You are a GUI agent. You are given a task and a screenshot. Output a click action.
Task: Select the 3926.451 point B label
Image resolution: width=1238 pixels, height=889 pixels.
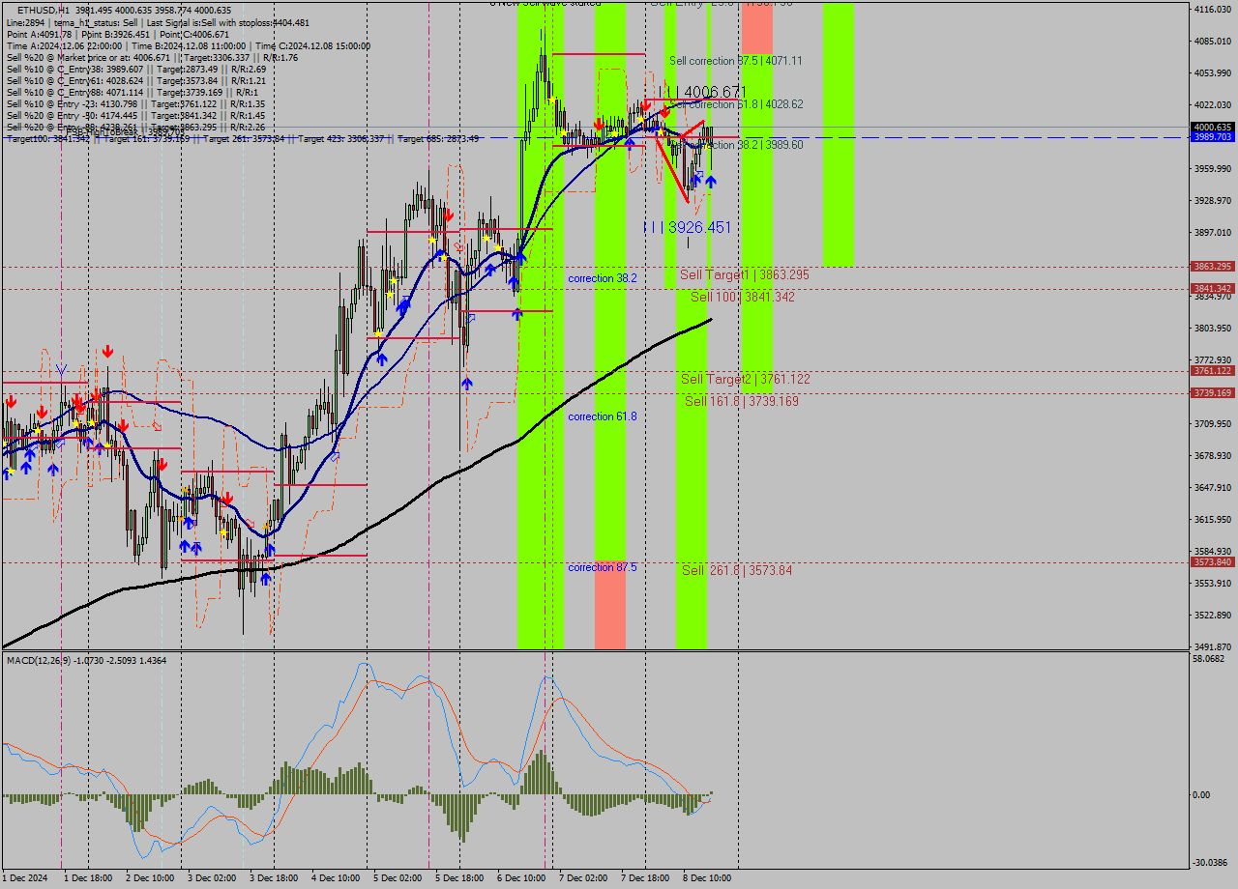tap(688, 227)
